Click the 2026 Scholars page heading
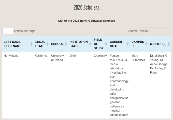173x120 pixels. [86, 7]
